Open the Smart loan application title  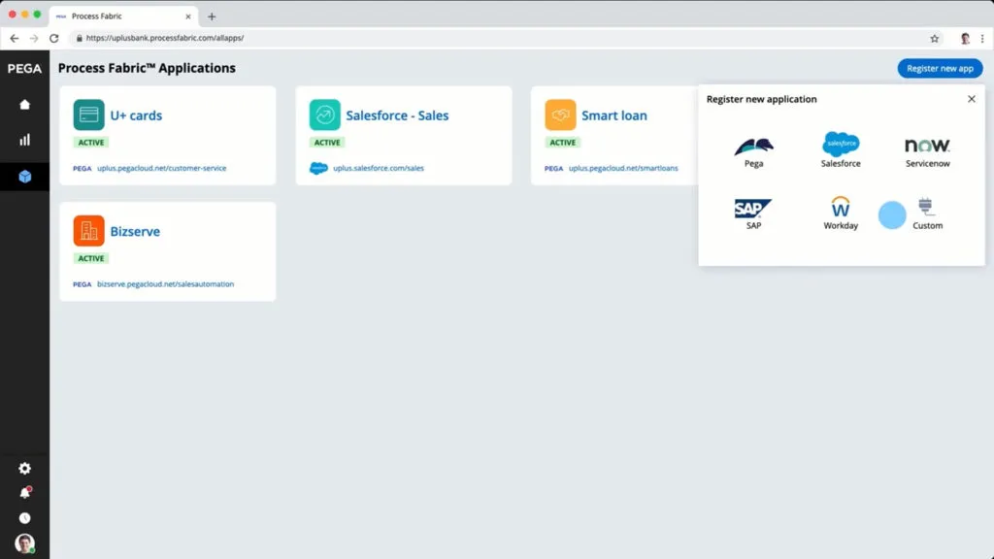[614, 115]
